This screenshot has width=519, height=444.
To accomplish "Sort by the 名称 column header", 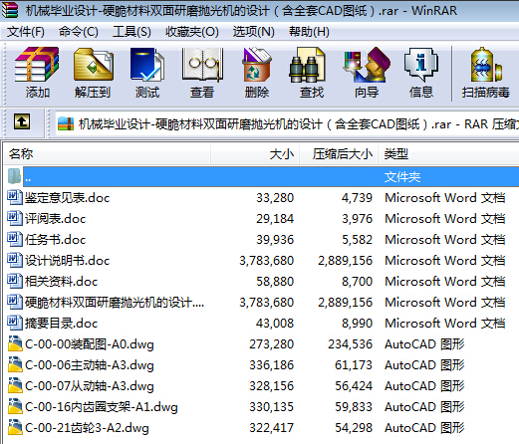I will [107, 154].
